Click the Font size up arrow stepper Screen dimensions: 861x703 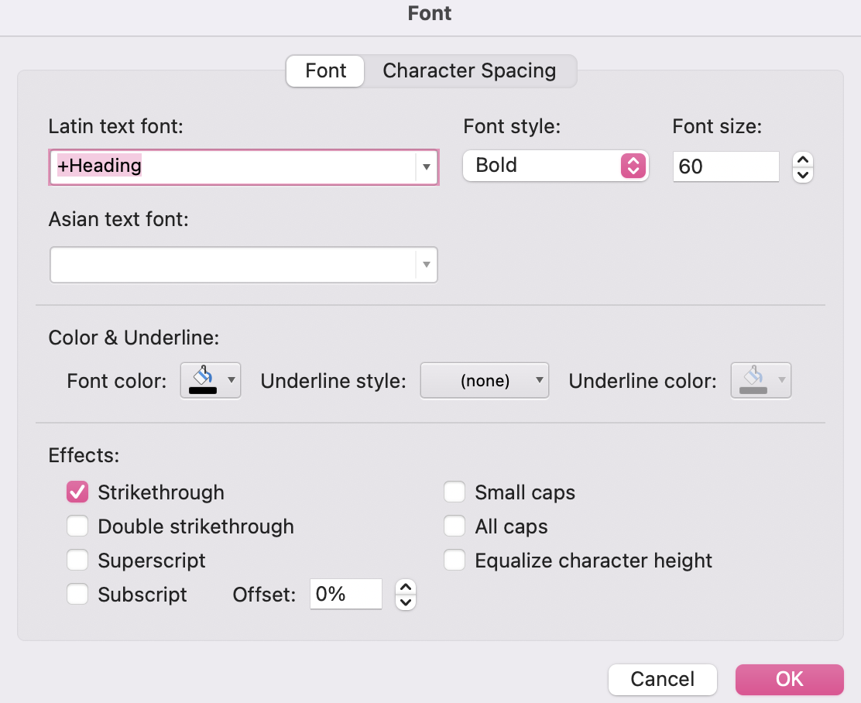click(x=803, y=159)
